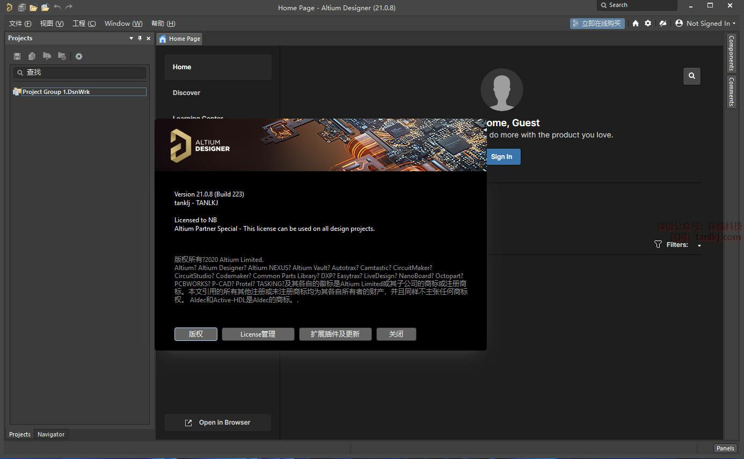Click Save All in the quick access bar
Viewport: 744px width, 459px height.
pyautogui.click(x=22, y=8)
